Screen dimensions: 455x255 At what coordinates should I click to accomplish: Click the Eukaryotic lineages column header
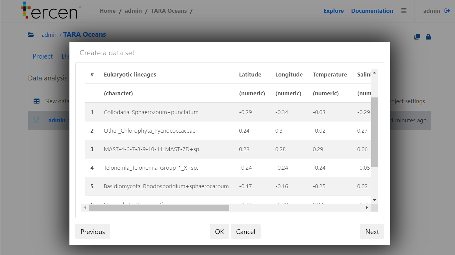pyautogui.click(x=130, y=75)
